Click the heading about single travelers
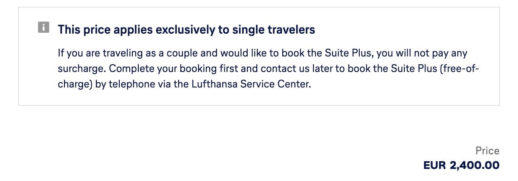 point(186,30)
